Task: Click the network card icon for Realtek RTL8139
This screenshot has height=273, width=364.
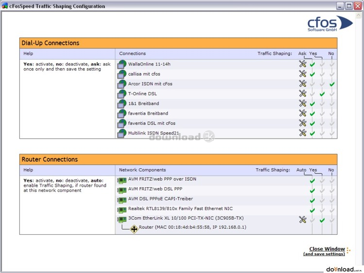Action: (x=122, y=210)
